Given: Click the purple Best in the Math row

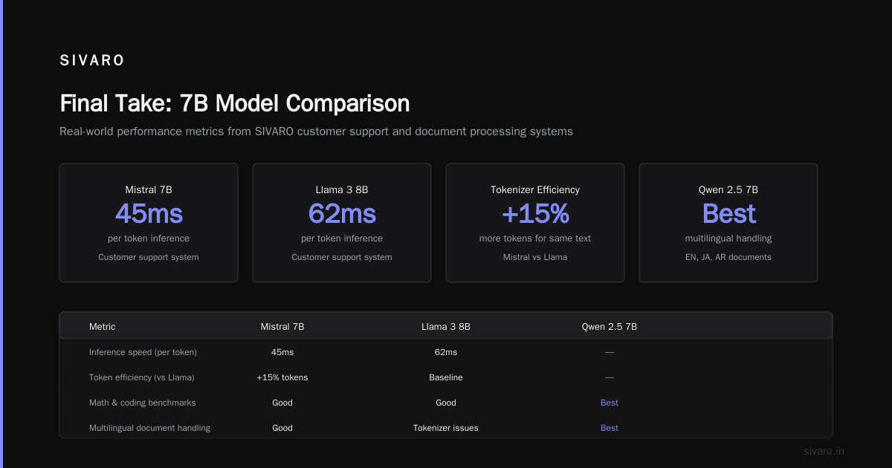Looking at the screenshot, I should coord(610,403).
